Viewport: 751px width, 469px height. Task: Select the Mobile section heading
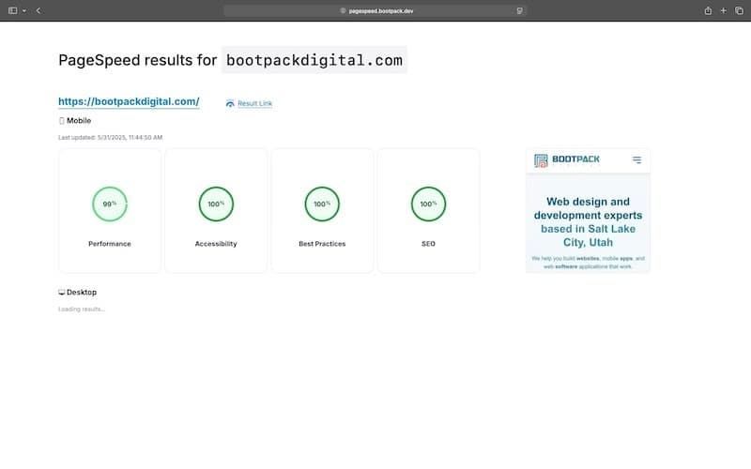tap(75, 120)
